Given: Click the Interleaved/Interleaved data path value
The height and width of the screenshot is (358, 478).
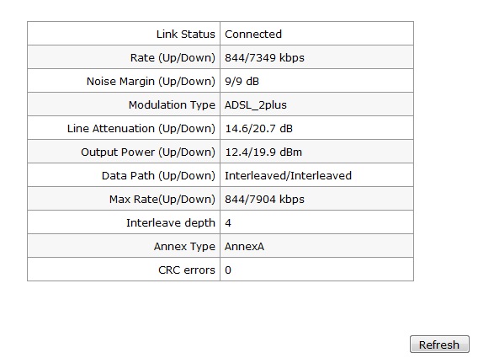Looking at the screenshot, I should point(288,175).
